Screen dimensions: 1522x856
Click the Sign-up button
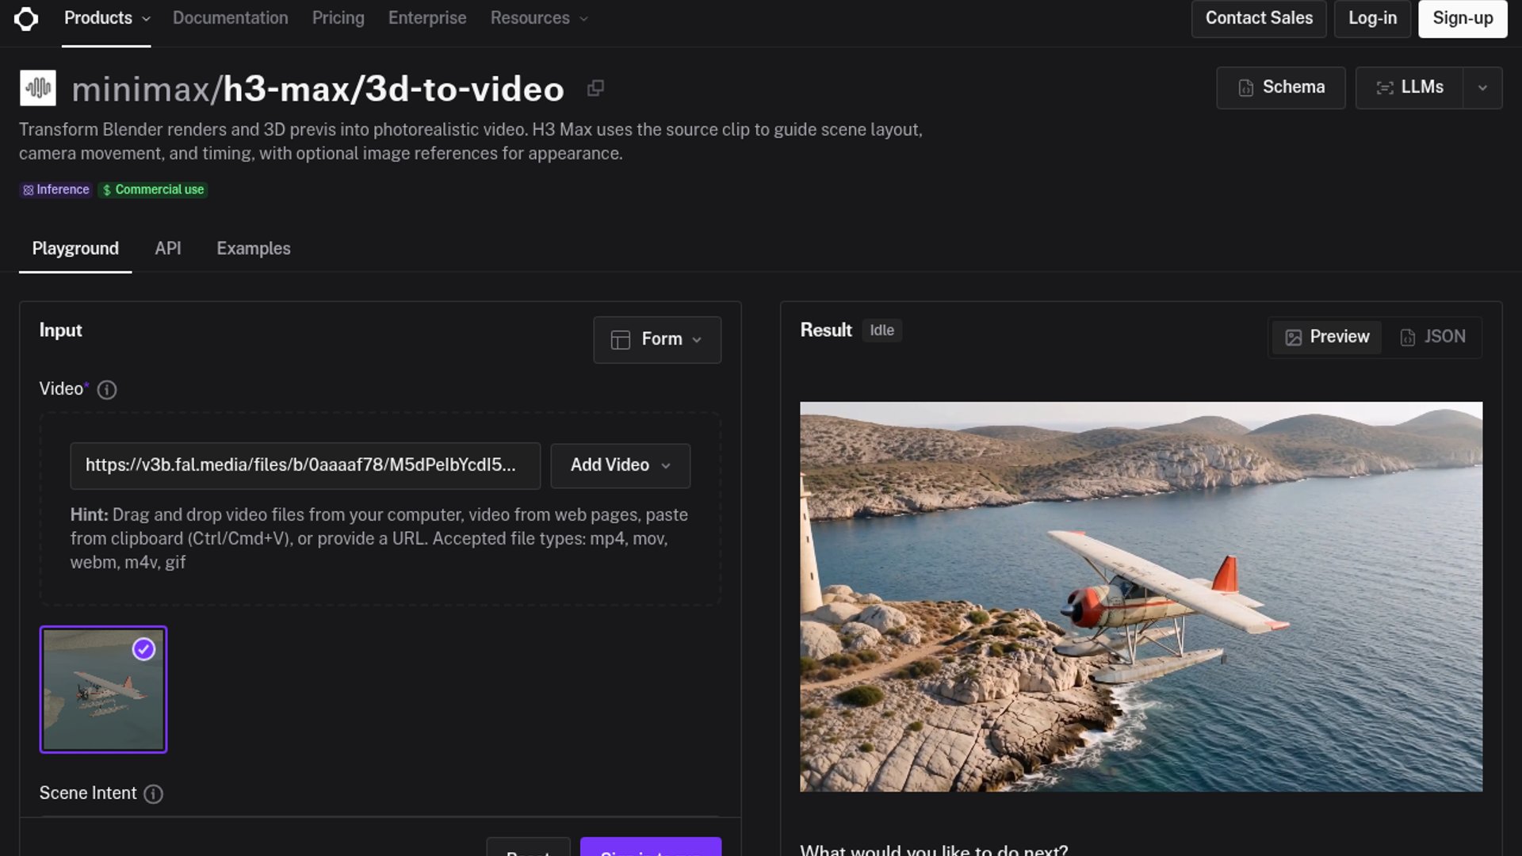tap(1463, 18)
